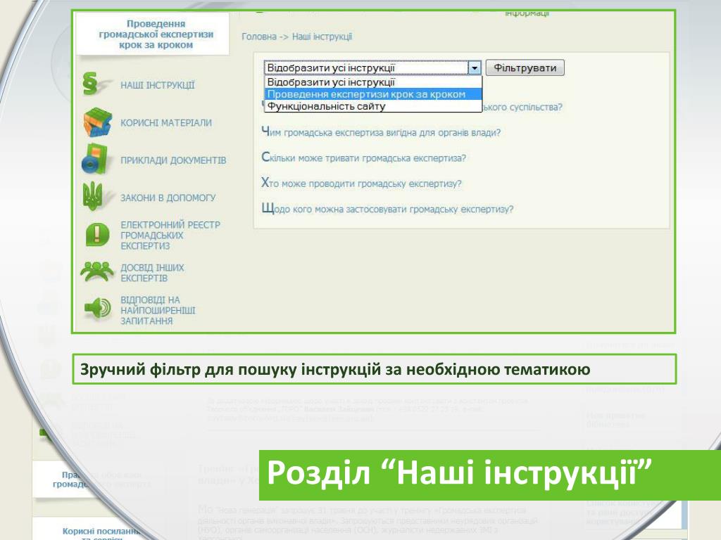Image resolution: width=721 pixels, height=540 pixels.
Task: Click the books icon beside Корисні матеріали
Action: pos(97,122)
